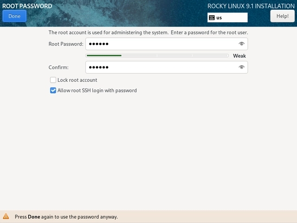Click the 'Weak' strength label

(239, 56)
